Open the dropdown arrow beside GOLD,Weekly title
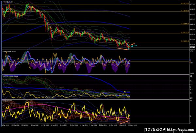Viewport: 196px width, 133px height. point(3,2)
